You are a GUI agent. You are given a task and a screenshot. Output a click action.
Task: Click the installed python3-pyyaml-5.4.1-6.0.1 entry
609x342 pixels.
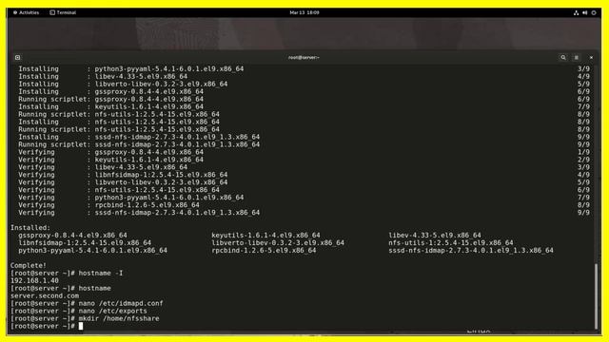coord(93,251)
